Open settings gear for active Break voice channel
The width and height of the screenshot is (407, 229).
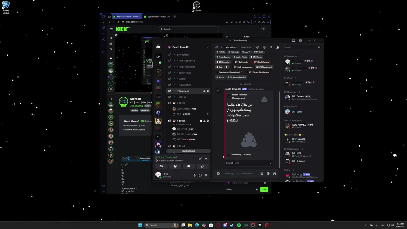click(208, 121)
